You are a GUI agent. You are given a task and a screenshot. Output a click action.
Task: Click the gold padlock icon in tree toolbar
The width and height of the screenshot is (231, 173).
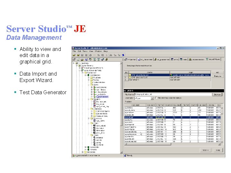click(x=107, y=60)
